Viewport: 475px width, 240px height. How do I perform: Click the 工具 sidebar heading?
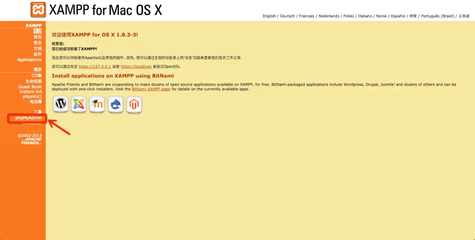click(38, 112)
